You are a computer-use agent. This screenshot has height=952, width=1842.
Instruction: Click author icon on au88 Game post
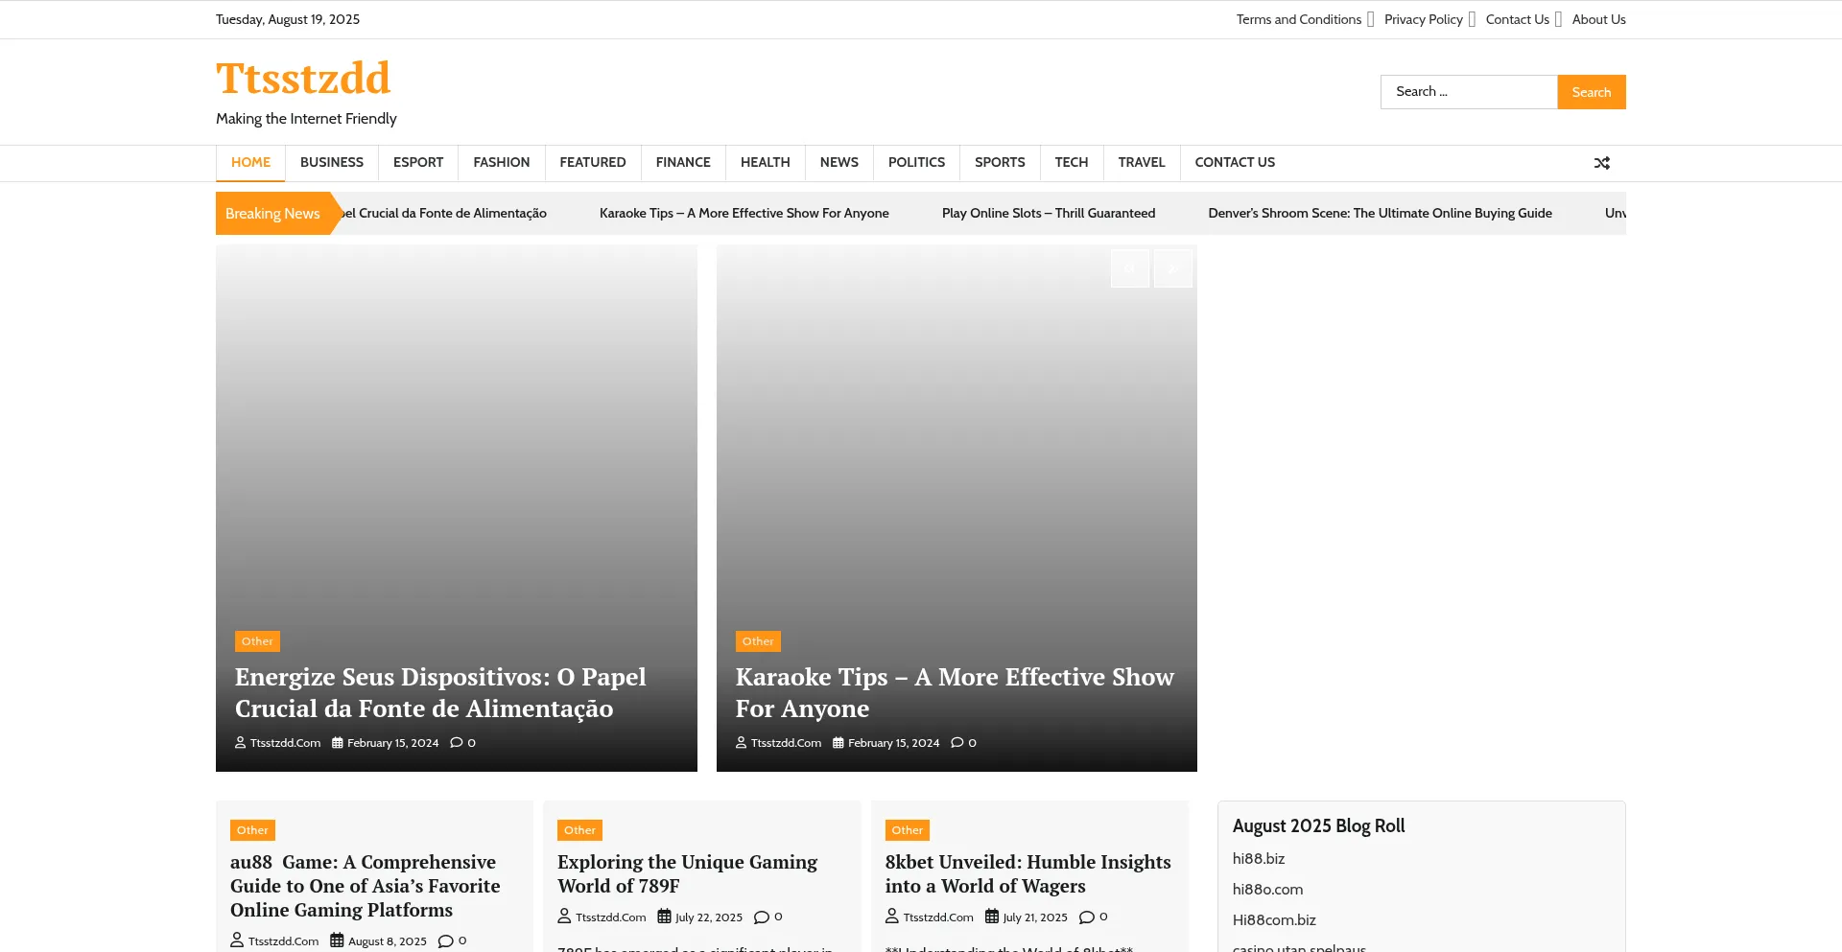pos(237,940)
